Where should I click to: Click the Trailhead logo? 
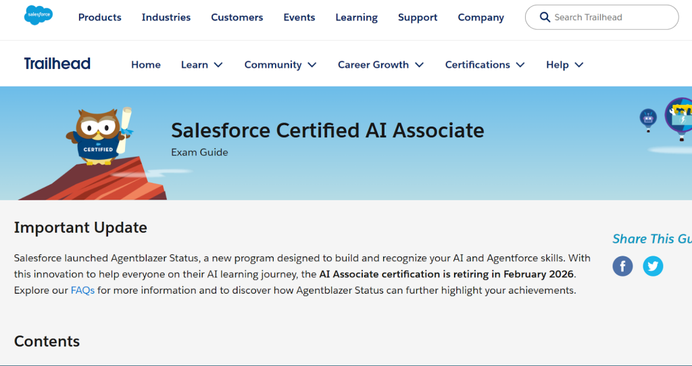(x=57, y=64)
